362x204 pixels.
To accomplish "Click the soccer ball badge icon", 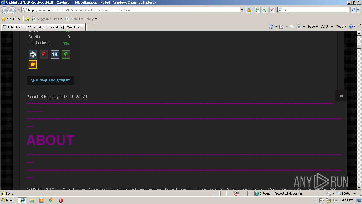I will click(33, 54).
